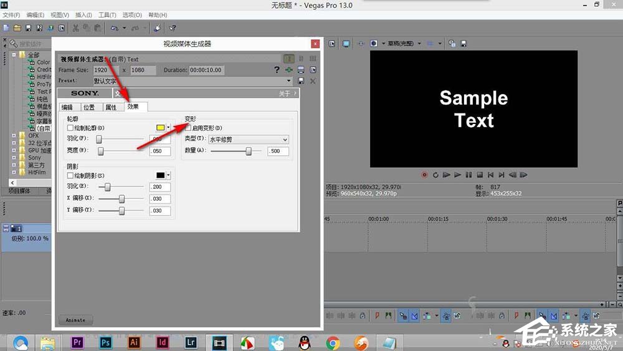This screenshot has height=351, width=623.
Task: Open interactive tutorials icon in main toolbar
Action: 158,28
